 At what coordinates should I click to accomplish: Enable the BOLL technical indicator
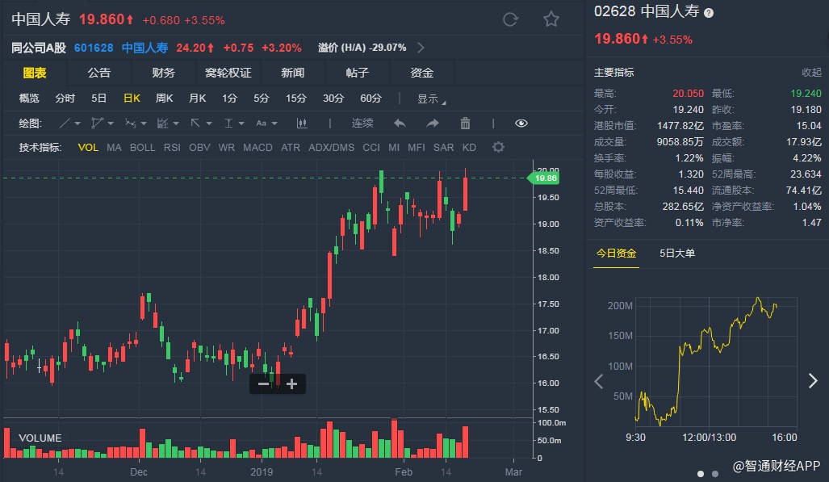click(142, 147)
